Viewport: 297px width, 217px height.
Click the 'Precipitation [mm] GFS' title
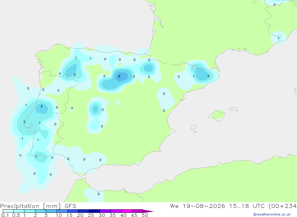(x=38, y=206)
